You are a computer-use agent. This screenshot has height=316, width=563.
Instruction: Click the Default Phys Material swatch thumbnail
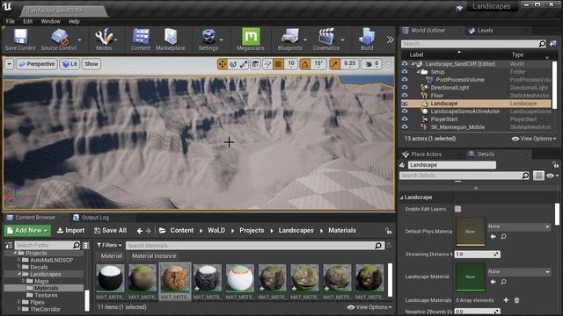[470, 232]
